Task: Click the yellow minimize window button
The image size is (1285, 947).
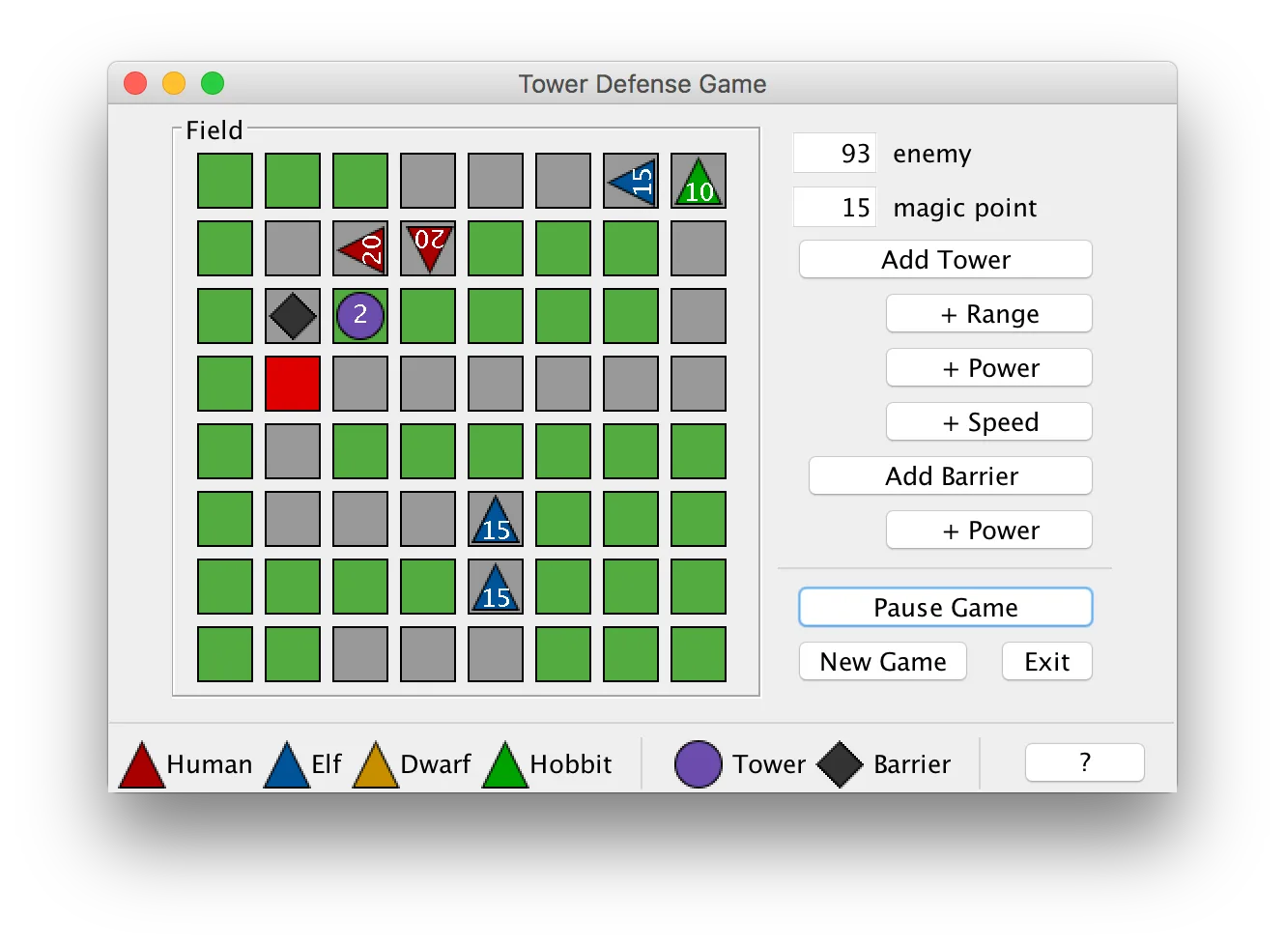Action: [174, 84]
